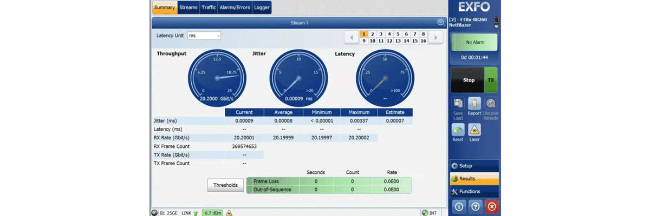Toggle the Laser icon
650x216 pixels.
(x=474, y=130)
